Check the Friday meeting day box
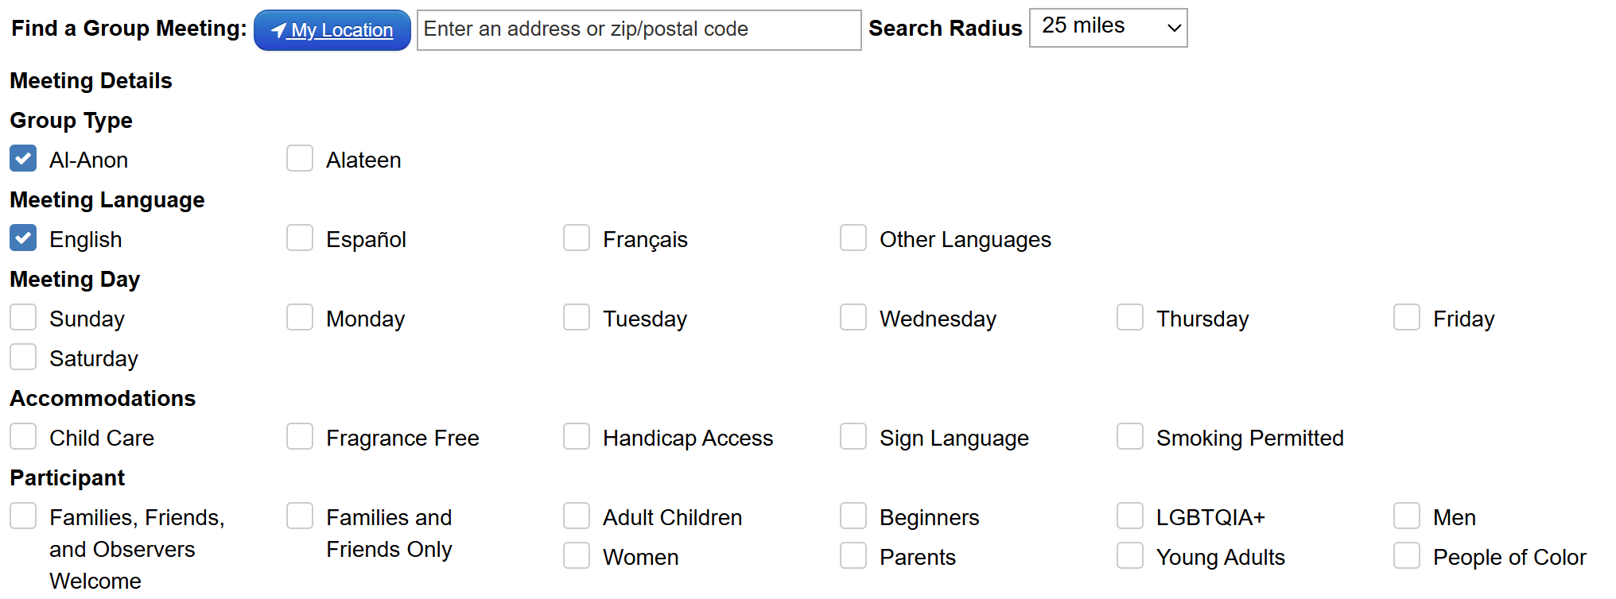The width and height of the screenshot is (1616, 599). (x=1407, y=318)
